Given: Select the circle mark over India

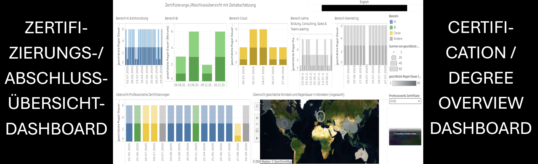Looking at the screenshot, I should 343,132.
